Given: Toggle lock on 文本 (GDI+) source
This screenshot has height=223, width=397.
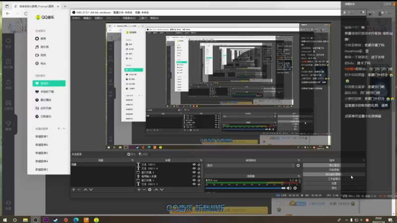Looking at the screenshot, I should (x=199, y=165).
